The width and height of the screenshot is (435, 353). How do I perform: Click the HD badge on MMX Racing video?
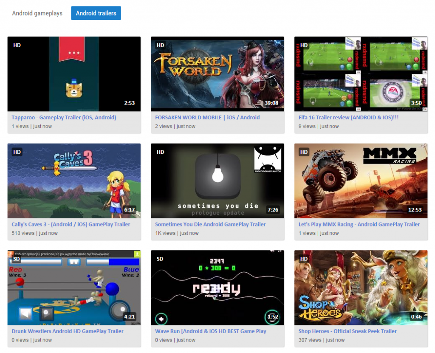point(304,152)
